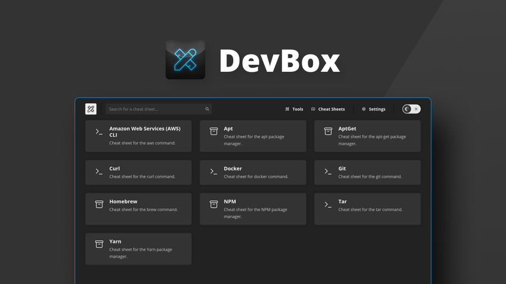Click the AptGet package box icon
This screenshot has width=506, height=284.
coord(328,131)
